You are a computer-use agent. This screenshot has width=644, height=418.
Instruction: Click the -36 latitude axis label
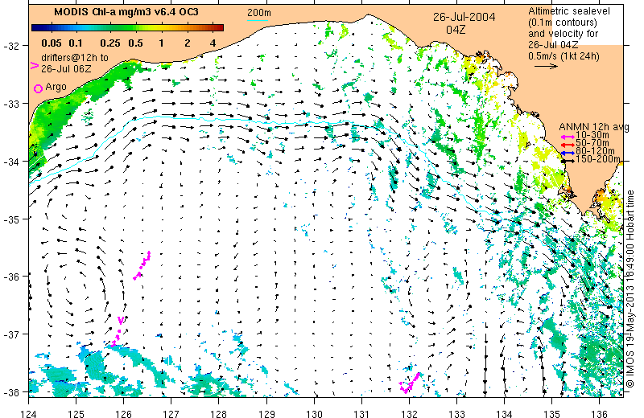tap(11, 277)
